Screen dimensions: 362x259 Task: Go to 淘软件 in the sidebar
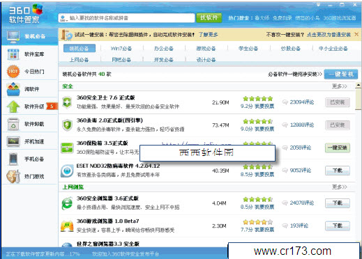[x=30, y=89]
